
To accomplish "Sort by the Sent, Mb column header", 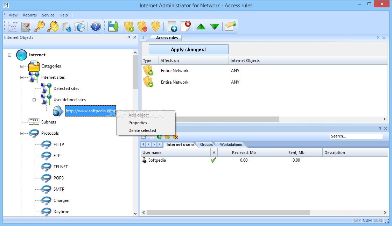I will pyautogui.click(x=296, y=153).
